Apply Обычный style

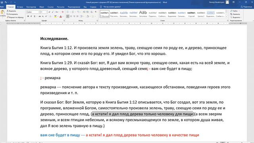click(104, 14)
